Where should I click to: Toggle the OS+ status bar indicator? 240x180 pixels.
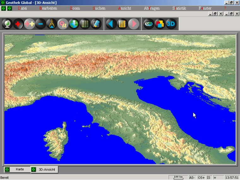[201, 177]
